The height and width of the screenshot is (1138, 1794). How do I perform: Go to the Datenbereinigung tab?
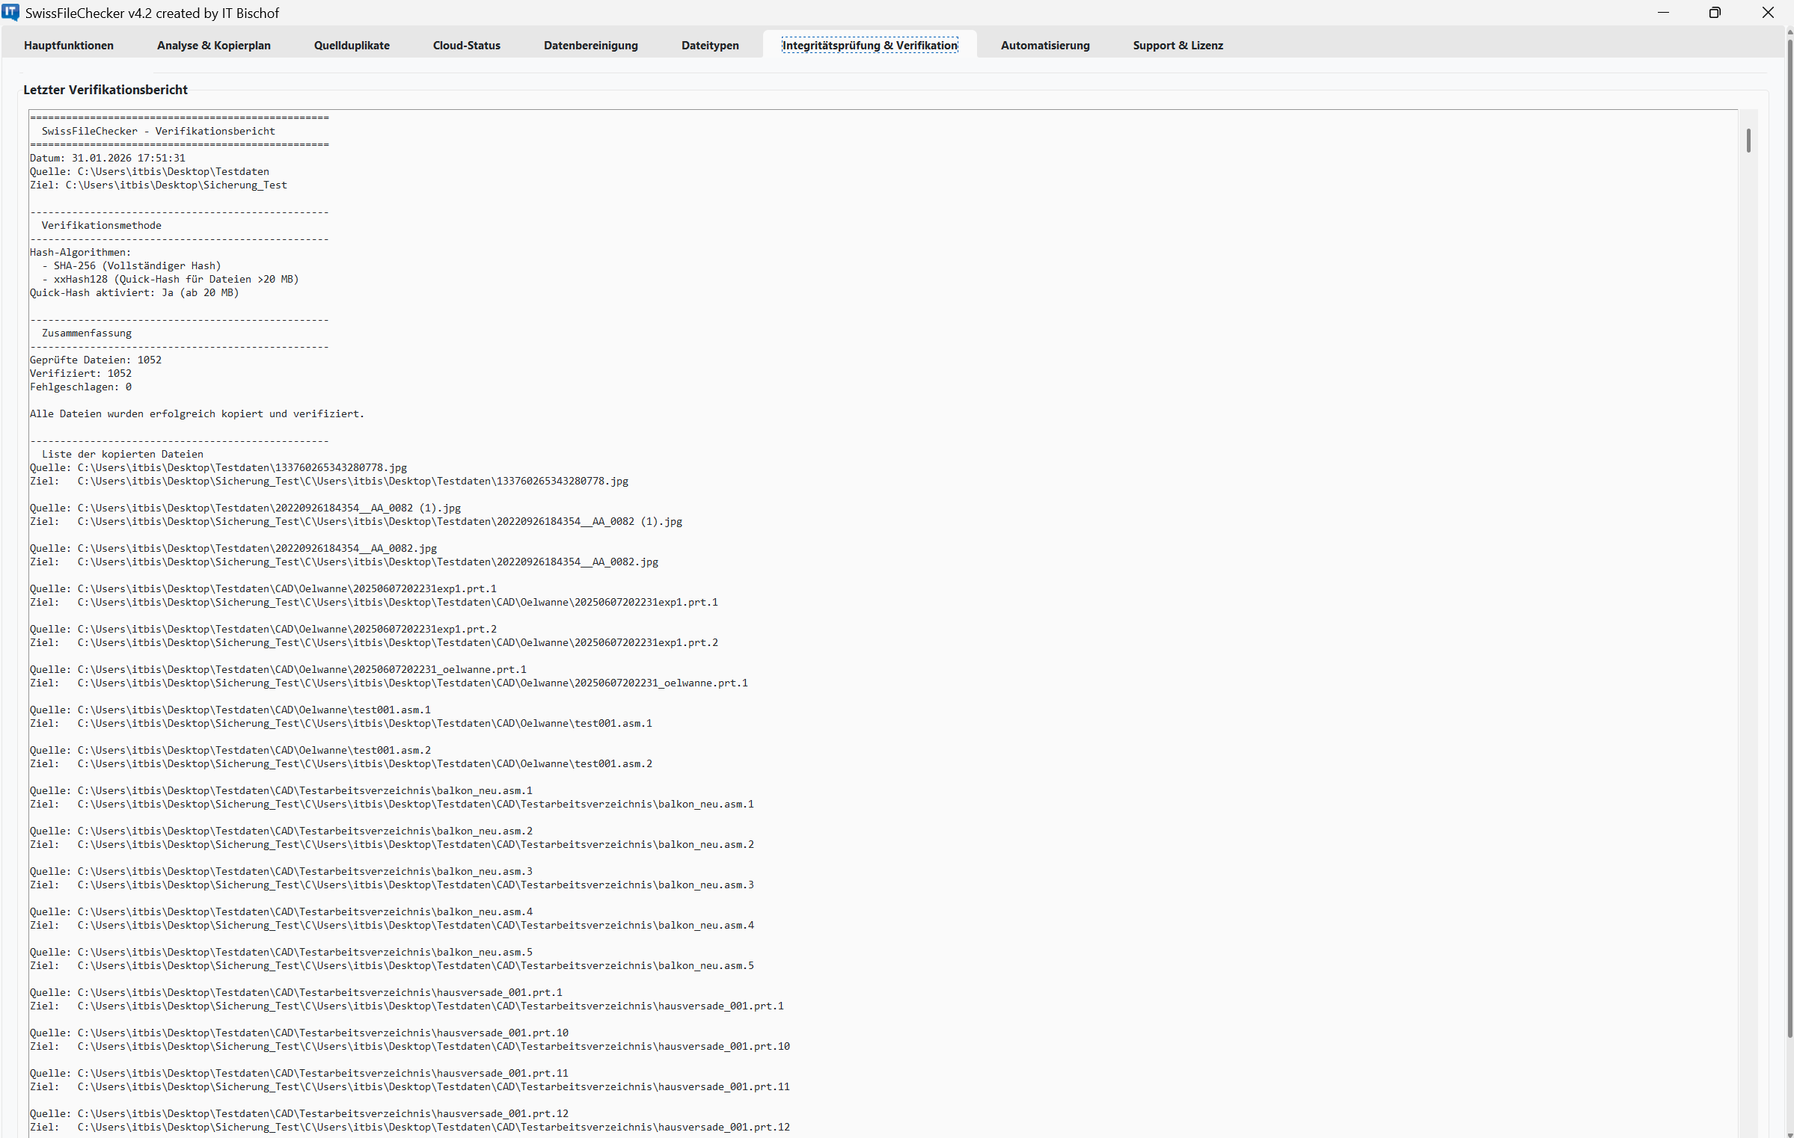click(591, 46)
